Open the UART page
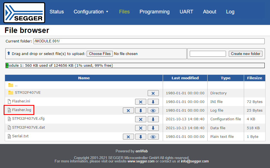The height and width of the screenshot is (168, 270). click(186, 12)
